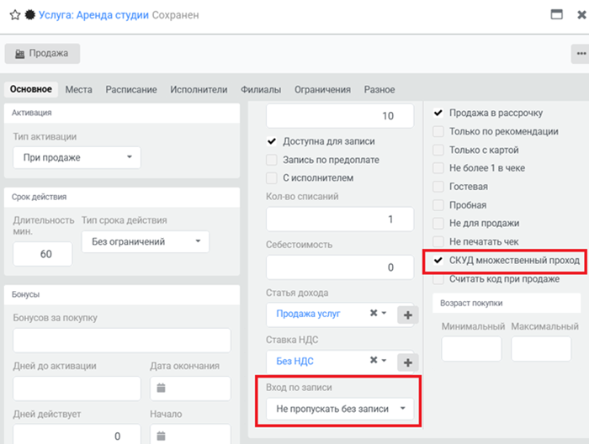589x444 pixels.
Task: Expand the Ставка НДС dropdown arrow
Action: tap(384, 360)
